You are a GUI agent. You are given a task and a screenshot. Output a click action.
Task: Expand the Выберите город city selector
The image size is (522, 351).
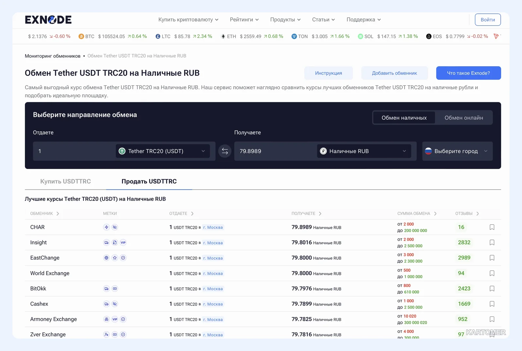pos(457,151)
